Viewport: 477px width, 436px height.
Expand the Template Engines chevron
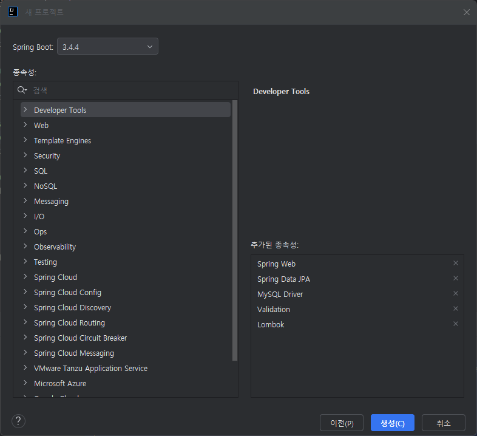pyautogui.click(x=25, y=140)
